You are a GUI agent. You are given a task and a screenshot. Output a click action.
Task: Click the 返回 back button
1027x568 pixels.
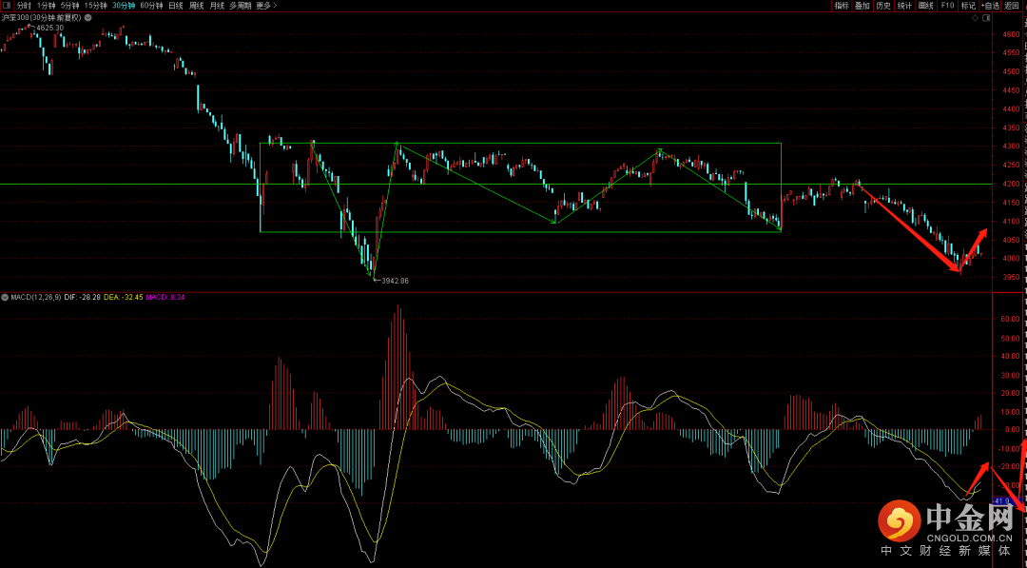1014,6
